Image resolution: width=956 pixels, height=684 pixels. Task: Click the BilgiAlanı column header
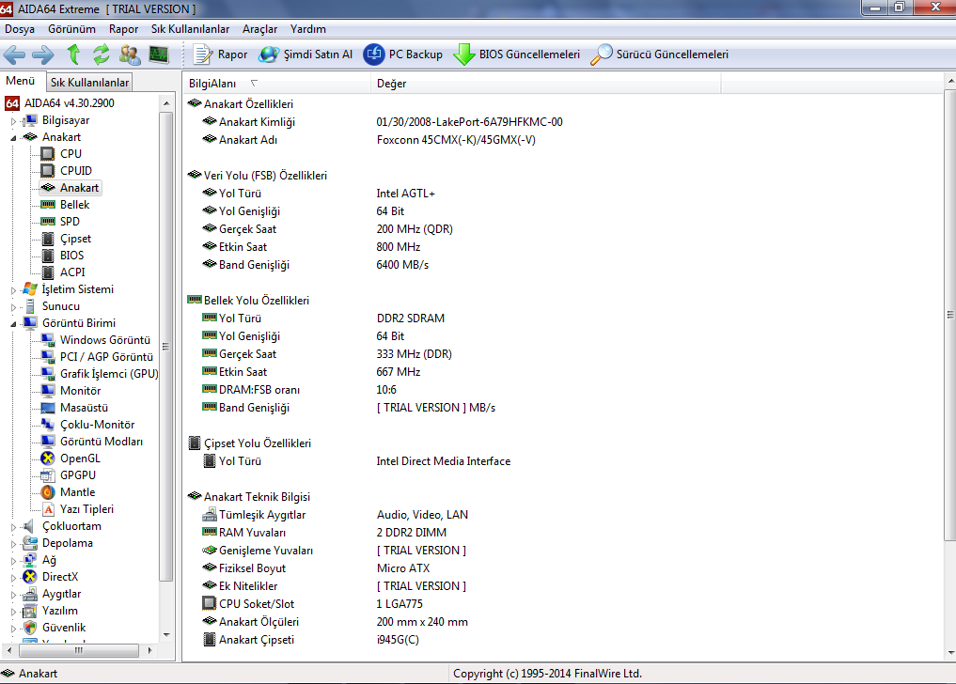(x=276, y=84)
